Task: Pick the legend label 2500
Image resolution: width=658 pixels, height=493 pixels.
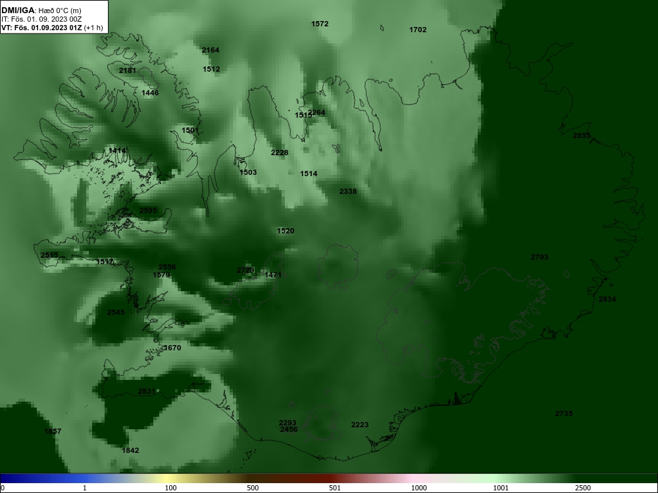Action: tap(583, 488)
